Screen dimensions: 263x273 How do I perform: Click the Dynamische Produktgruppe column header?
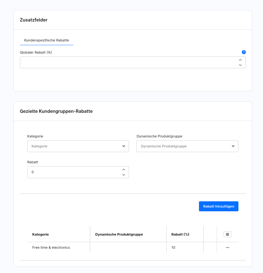point(119,234)
